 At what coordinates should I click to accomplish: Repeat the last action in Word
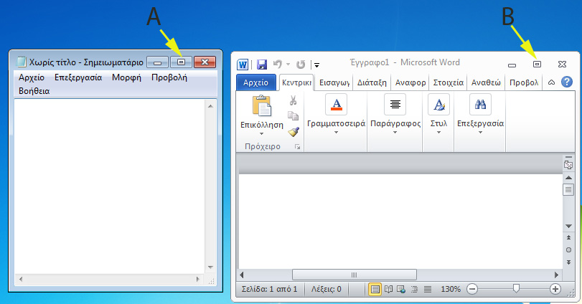301,65
